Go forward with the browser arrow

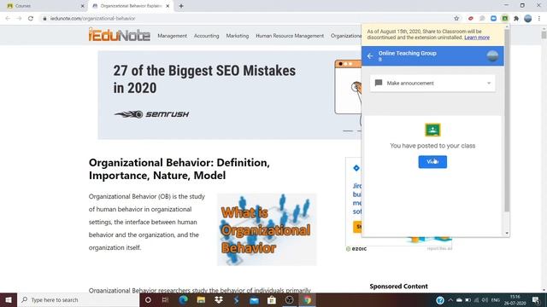pos(19,19)
